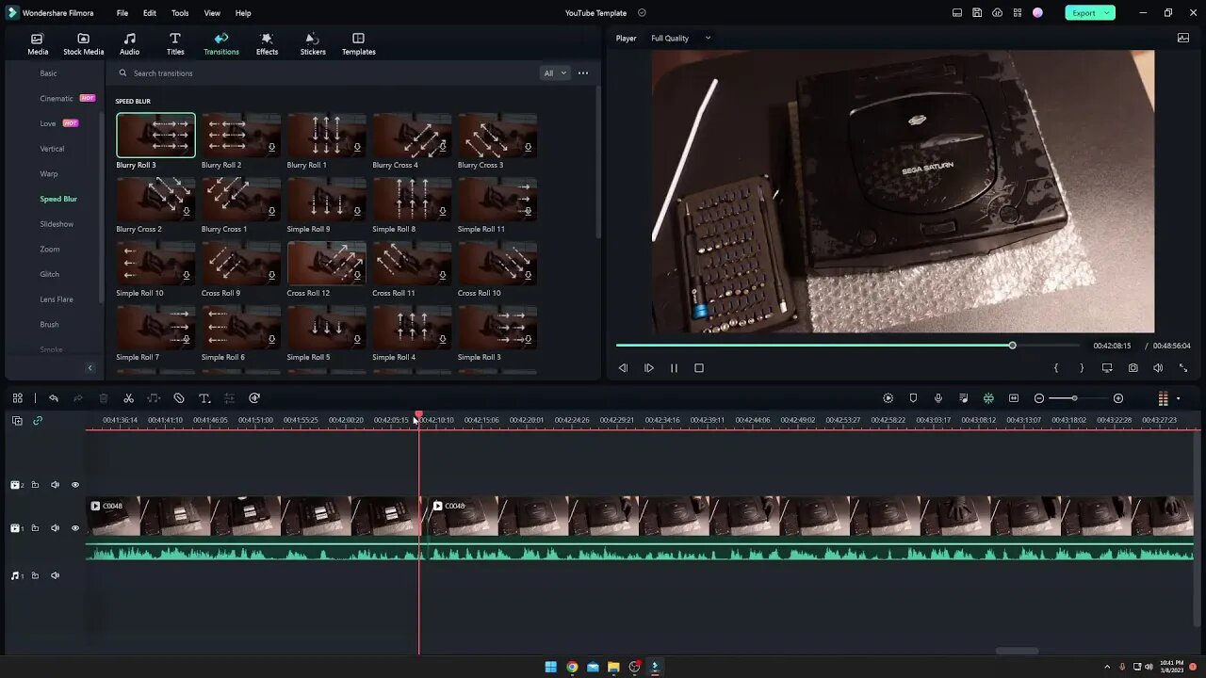Add a marker with the marker icon

pos(913,398)
